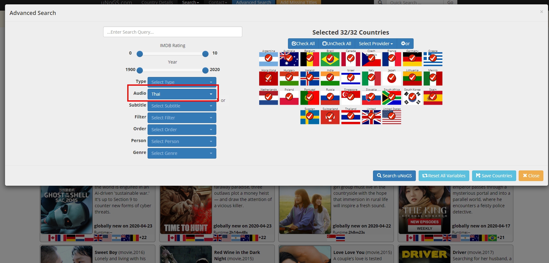Click the Switzerland flag icon

(330, 117)
